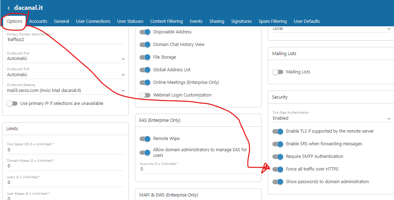This screenshot has width=394, height=200.
Task: Switch to the Accounts tab
Action: [38, 21]
